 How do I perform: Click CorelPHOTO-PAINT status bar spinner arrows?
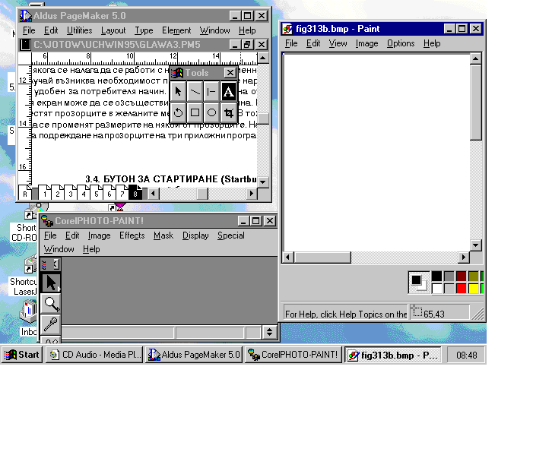(270, 332)
